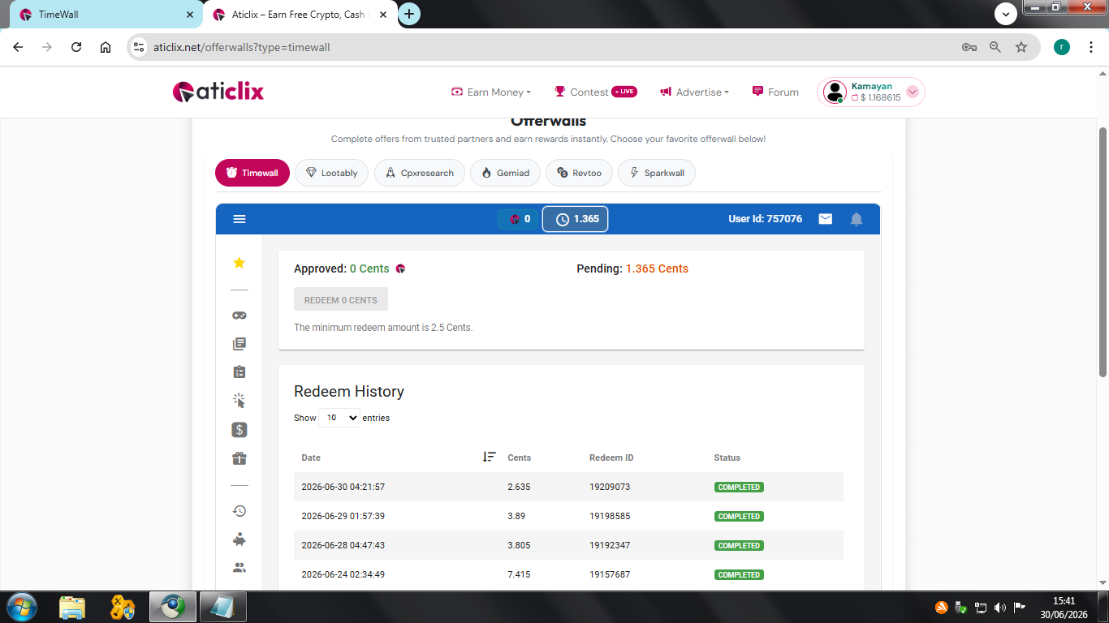Select the star favorites sidebar icon
The height and width of the screenshot is (623, 1109).
[x=239, y=263]
